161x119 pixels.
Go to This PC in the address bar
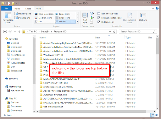(x=33, y=31)
